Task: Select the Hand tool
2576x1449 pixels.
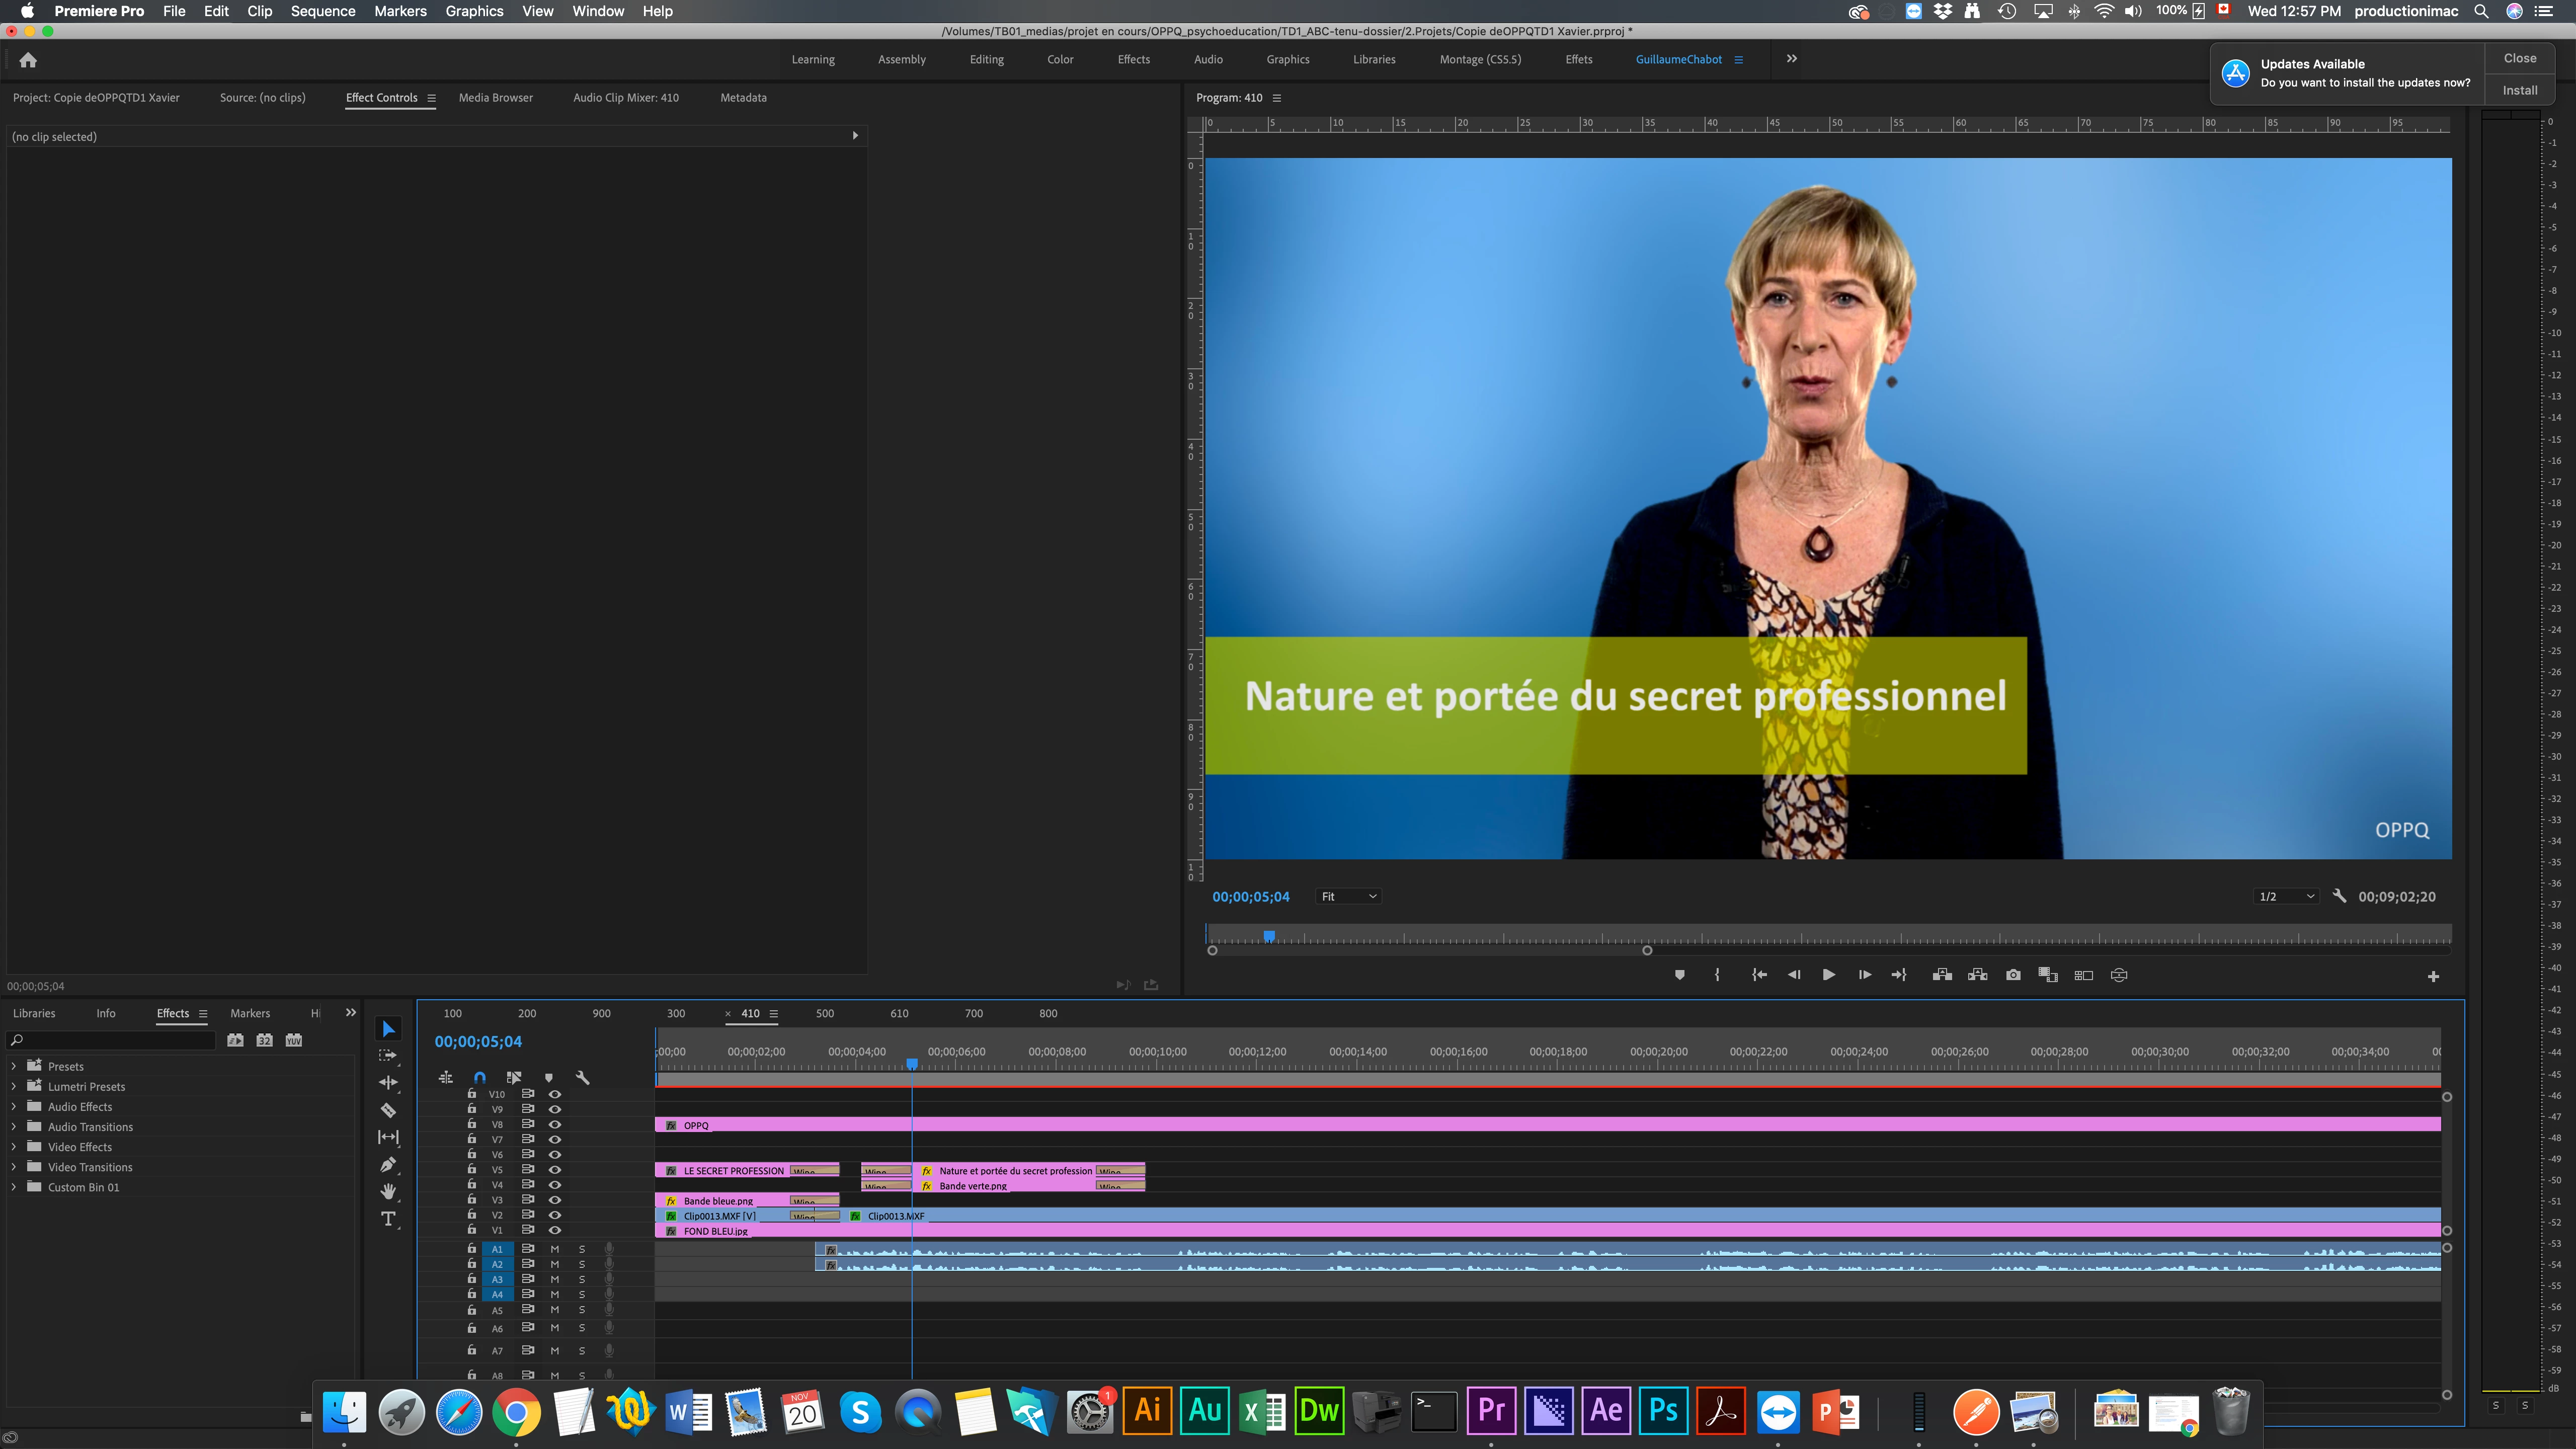Action: tap(388, 1191)
